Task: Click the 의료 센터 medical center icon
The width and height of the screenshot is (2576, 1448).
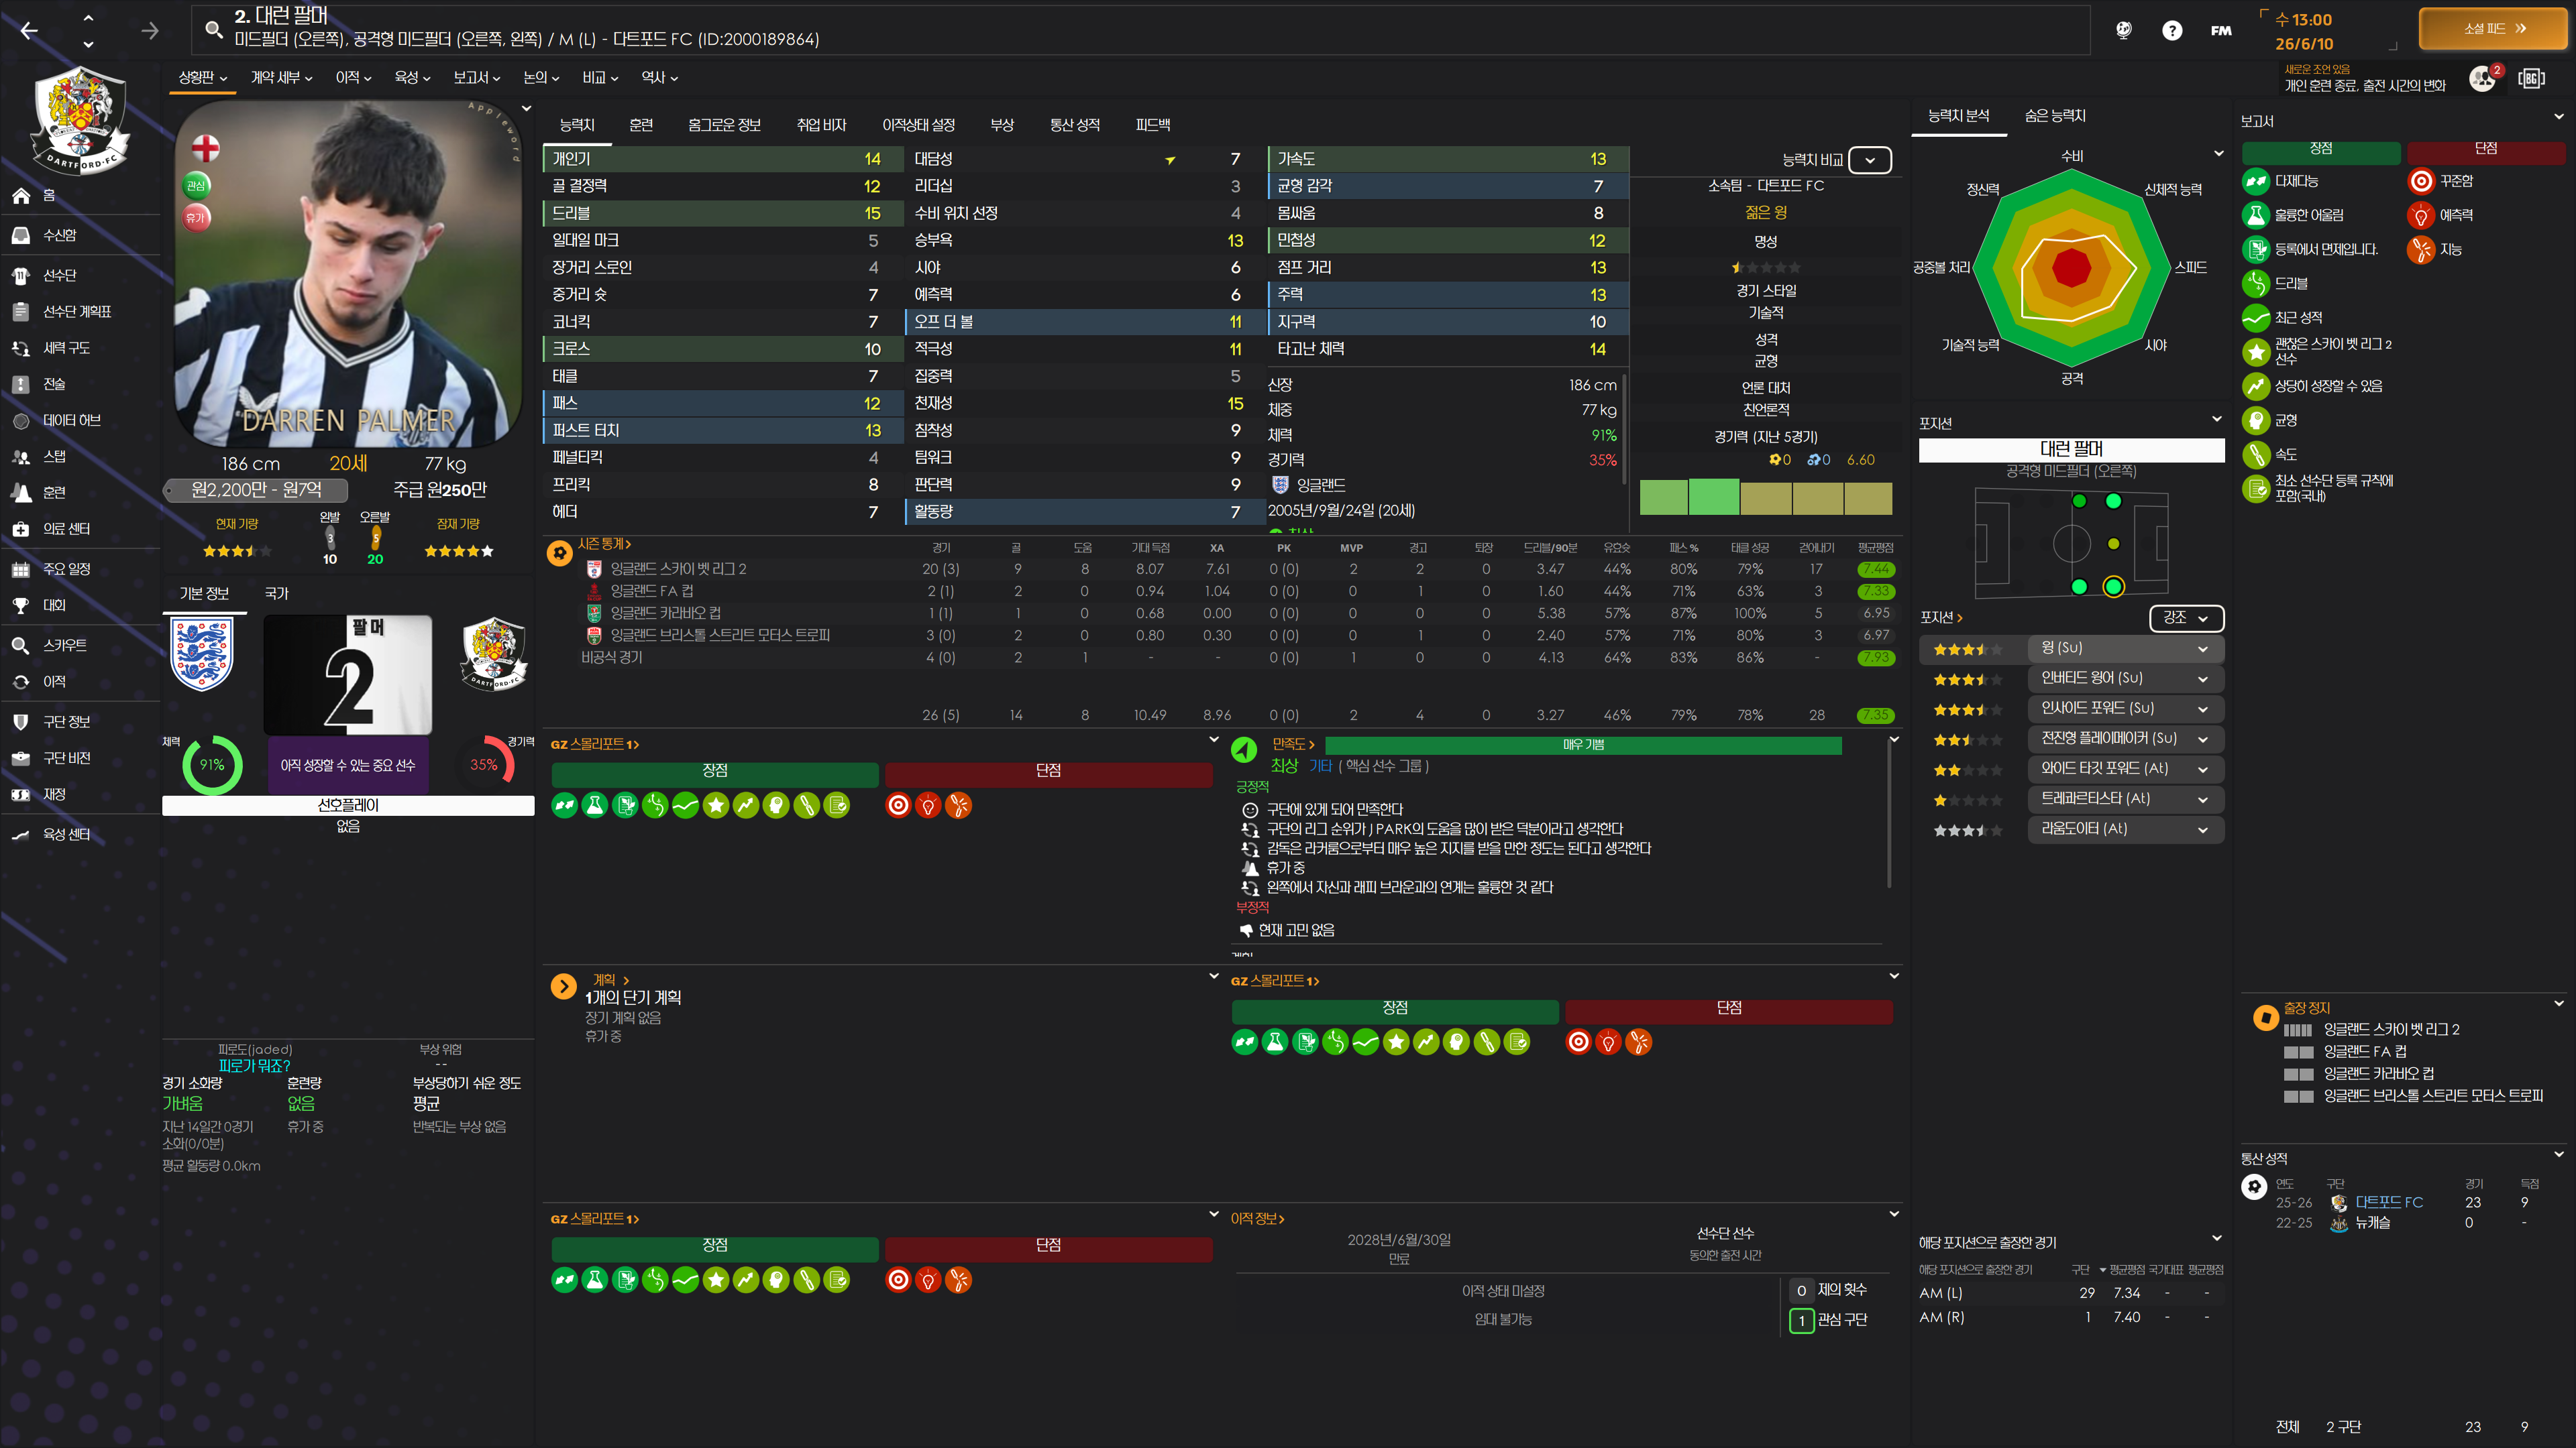Action: (21, 530)
